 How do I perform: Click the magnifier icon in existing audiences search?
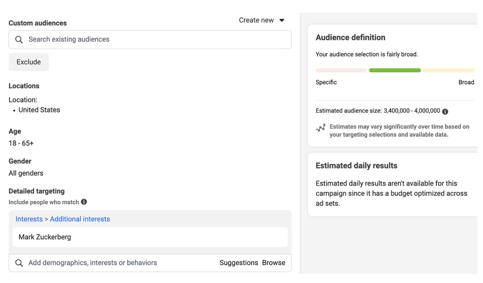(x=19, y=39)
